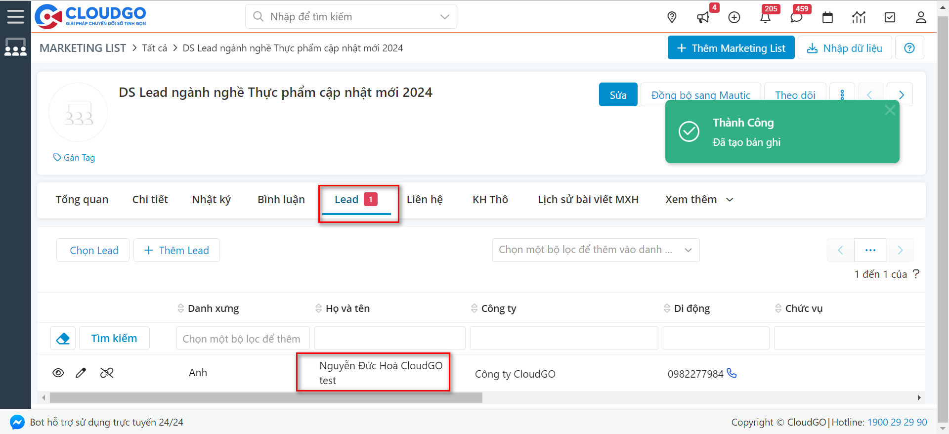Switch to the Liên hệ tab
Image resolution: width=949 pixels, height=434 pixels.
tap(425, 200)
